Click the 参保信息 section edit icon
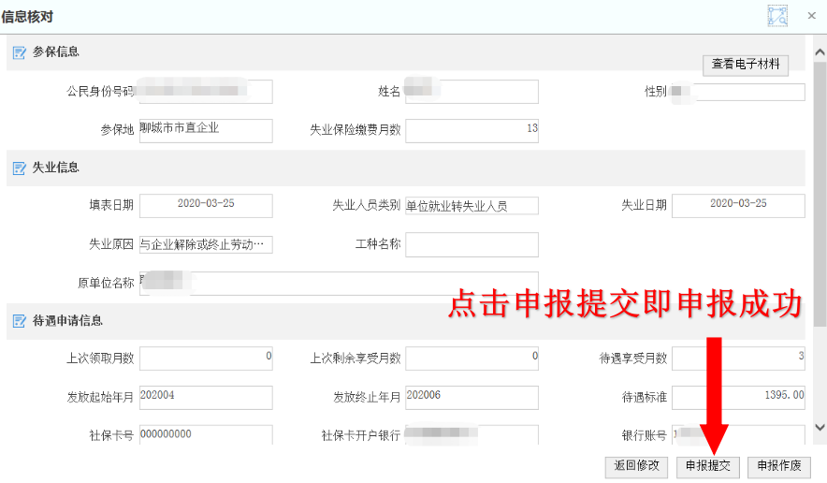The width and height of the screenshot is (827, 483). pyautogui.click(x=19, y=52)
